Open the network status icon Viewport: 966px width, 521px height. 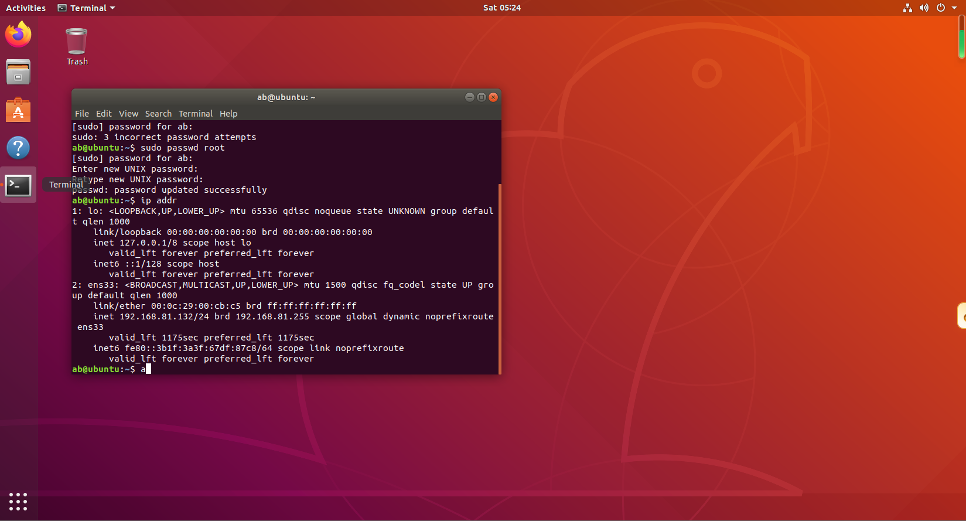[907, 8]
